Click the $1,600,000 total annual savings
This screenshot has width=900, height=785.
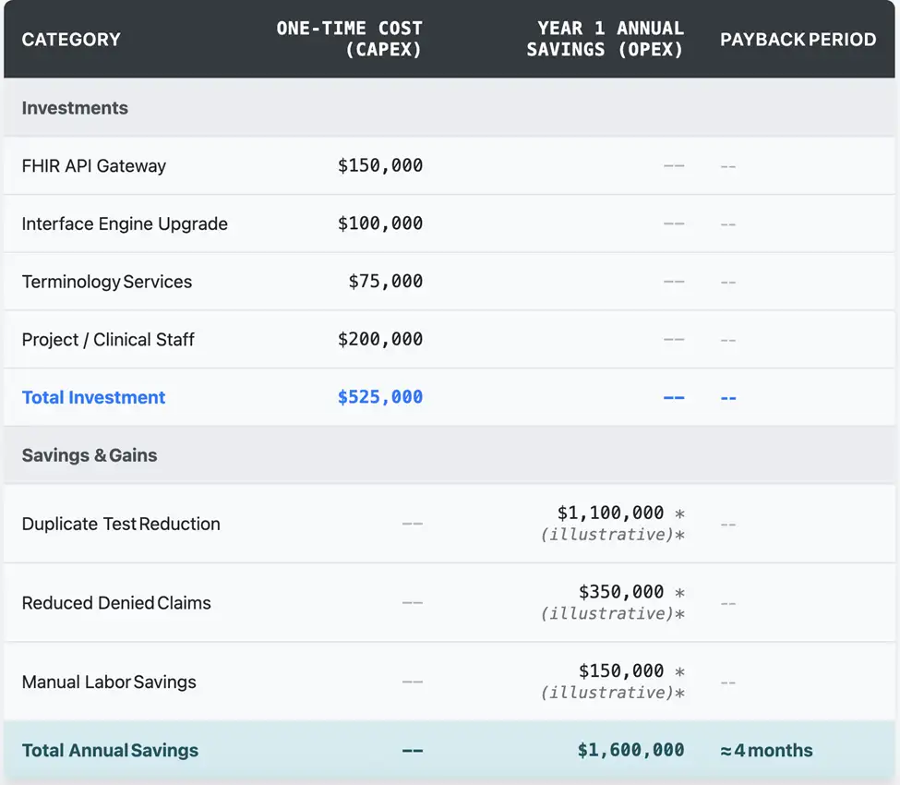(631, 751)
